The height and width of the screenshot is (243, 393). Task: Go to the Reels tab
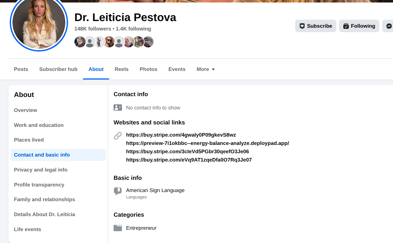122,69
